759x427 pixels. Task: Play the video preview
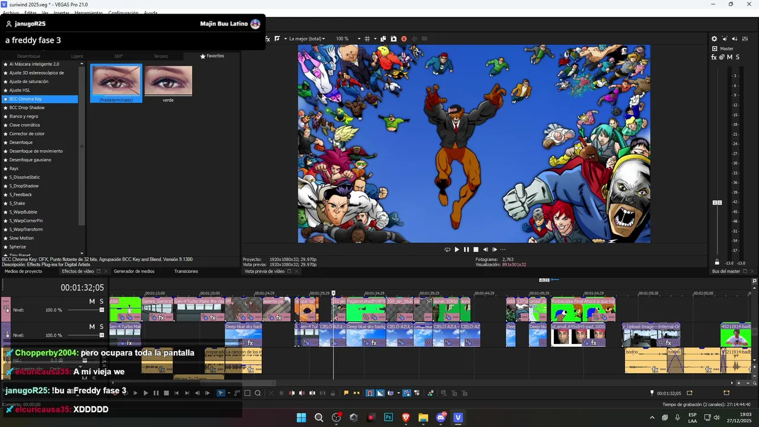point(457,250)
